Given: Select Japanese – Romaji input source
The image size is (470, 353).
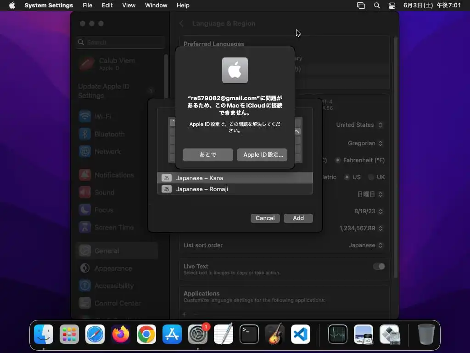Looking at the screenshot, I should click(x=235, y=189).
